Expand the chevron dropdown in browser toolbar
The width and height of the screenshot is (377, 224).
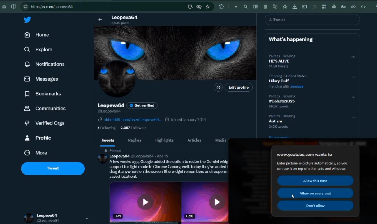(236, 7)
